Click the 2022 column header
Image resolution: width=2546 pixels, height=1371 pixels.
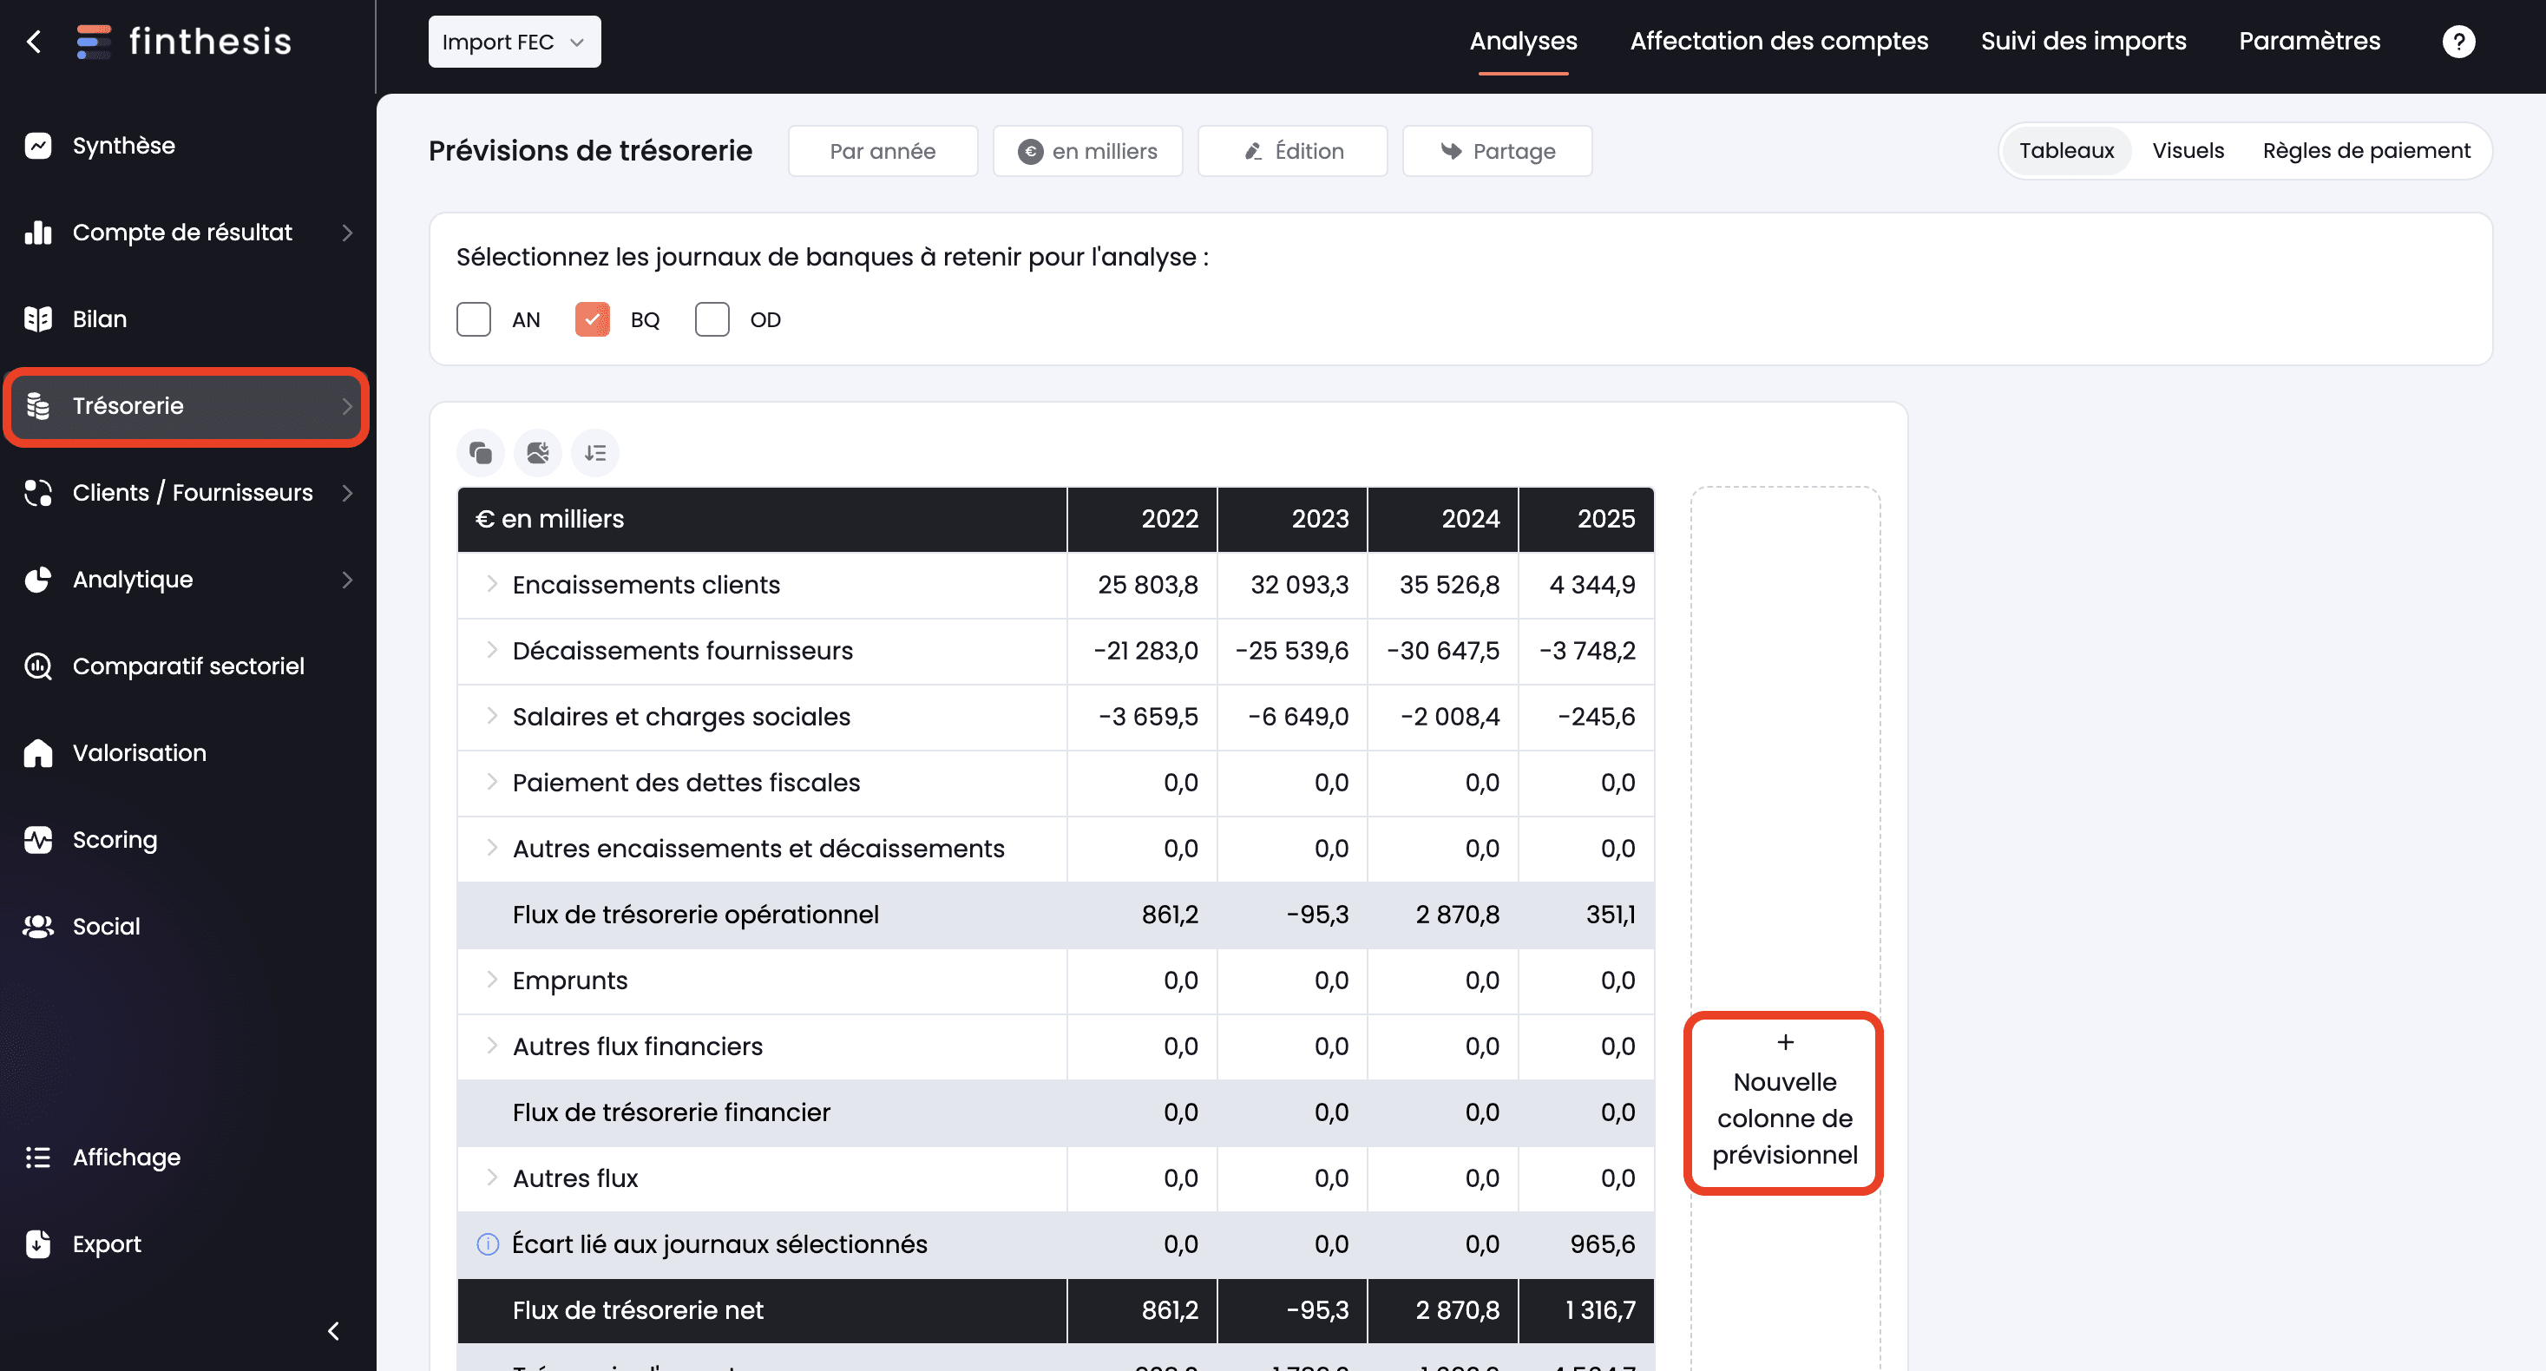click(x=1143, y=519)
